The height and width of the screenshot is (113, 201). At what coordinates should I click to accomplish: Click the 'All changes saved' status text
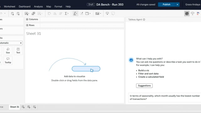146,4
